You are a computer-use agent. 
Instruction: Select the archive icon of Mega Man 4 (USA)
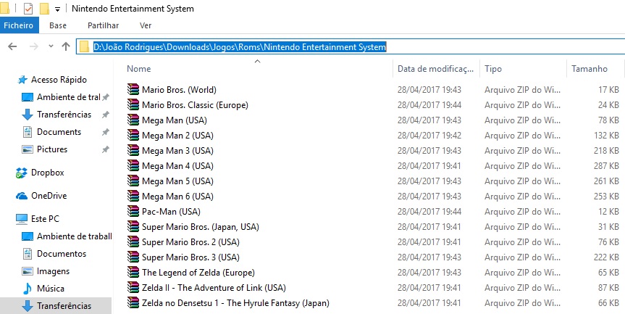(133, 165)
